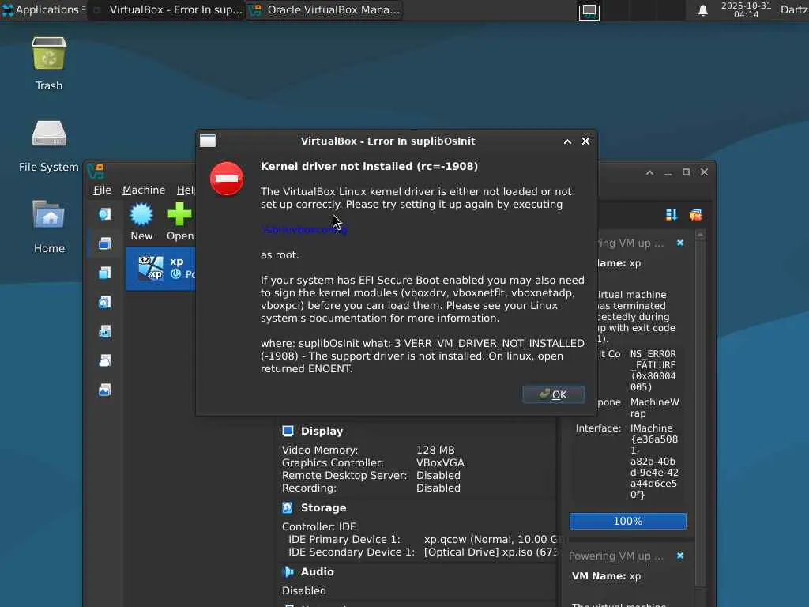809x607 pixels.
Task: Click the notification panel scrollbar up arrow
Action: [x=700, y=236]
